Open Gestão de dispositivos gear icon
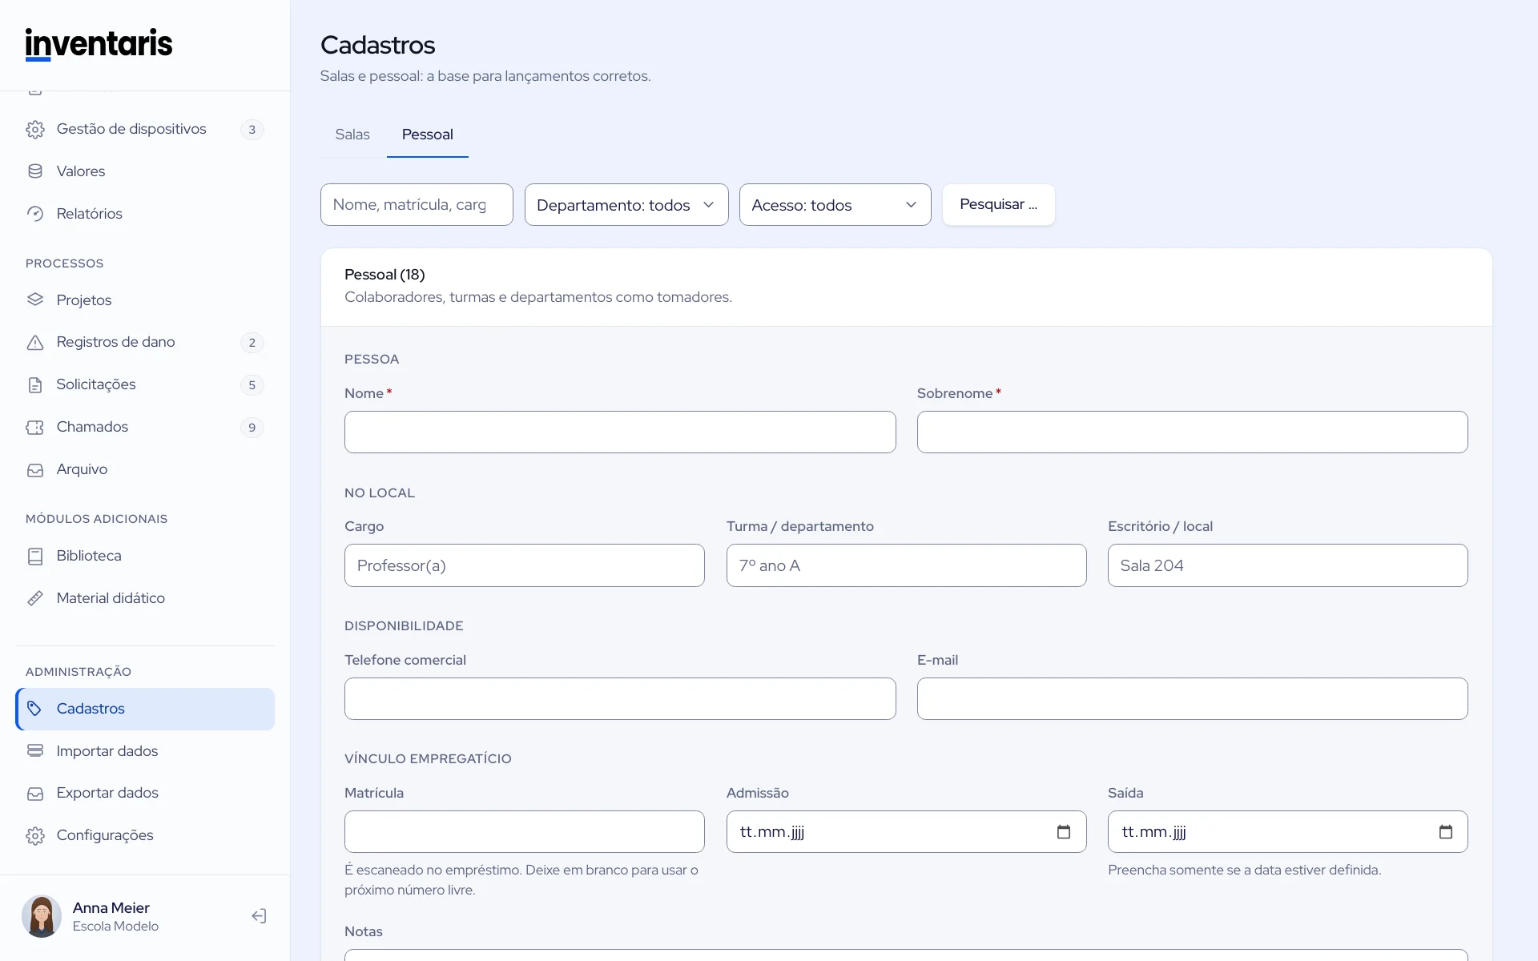Image resolution: width=1538 pixels, height=961 pixels. pyautogui.click(x=35, y=130)
